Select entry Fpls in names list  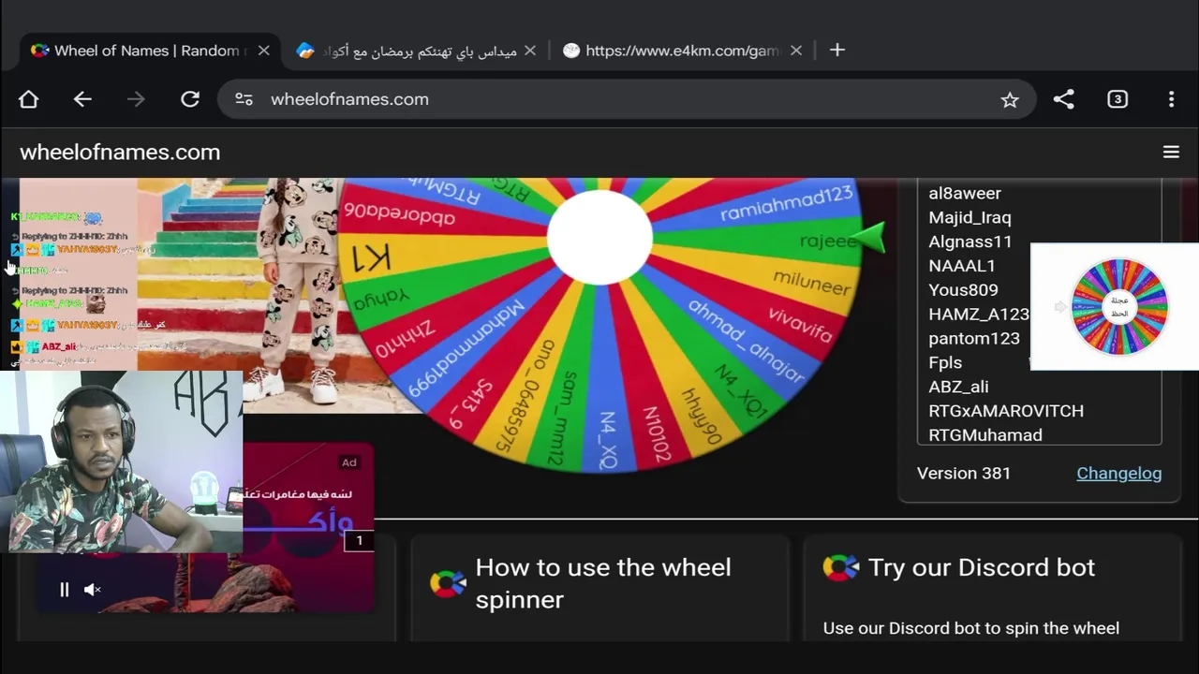click(x=945, y=362)
